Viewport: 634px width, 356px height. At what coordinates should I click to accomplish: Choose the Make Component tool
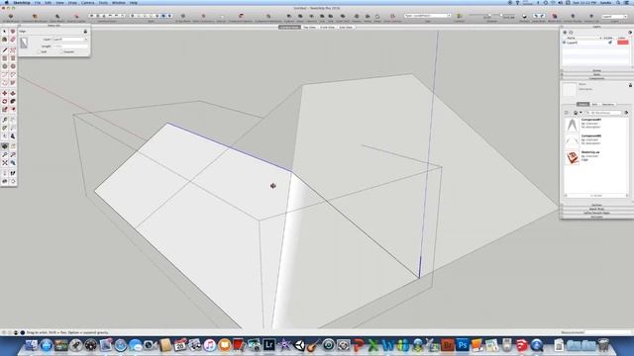coord(13,32)
